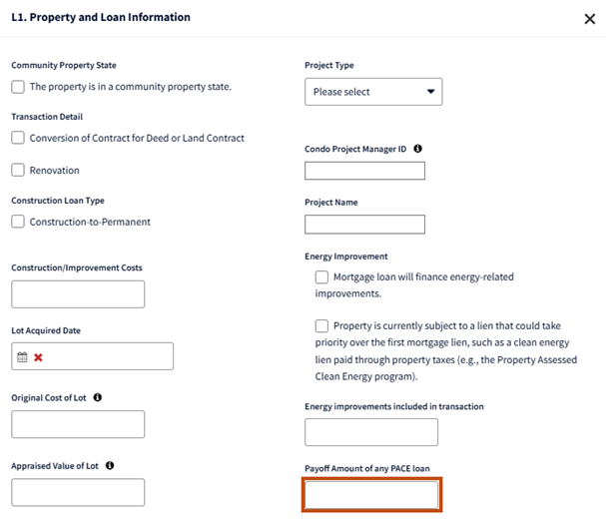Check the community property state box
Viewport: 606px width, 523px height.
pyautogui.click(x=18, y=87)
